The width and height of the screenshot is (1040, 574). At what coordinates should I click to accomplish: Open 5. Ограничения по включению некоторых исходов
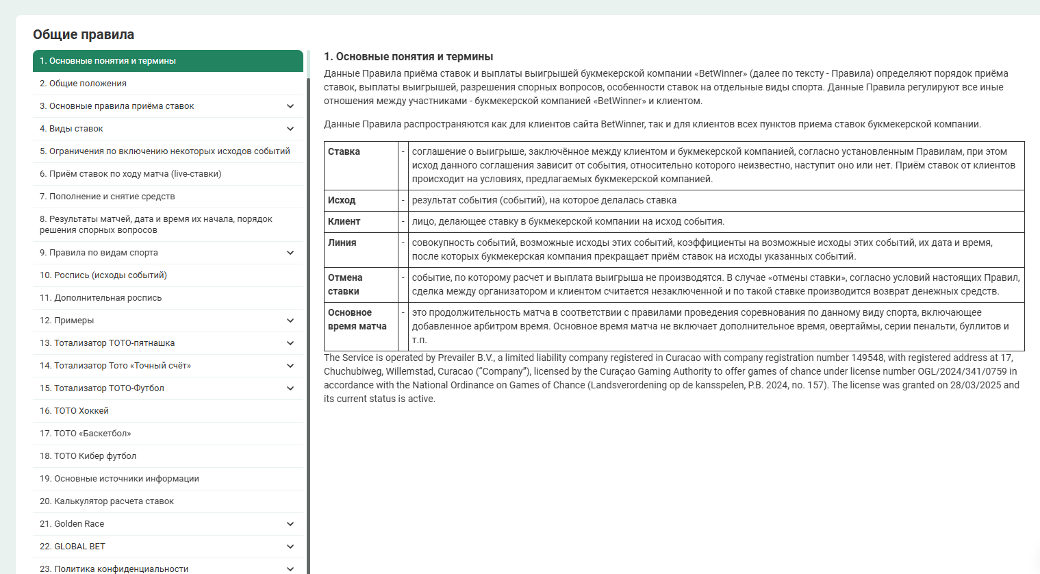point(168,151)
